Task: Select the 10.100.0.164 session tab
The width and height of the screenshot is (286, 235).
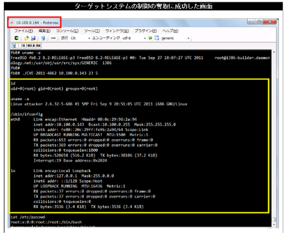Action: 26,46
